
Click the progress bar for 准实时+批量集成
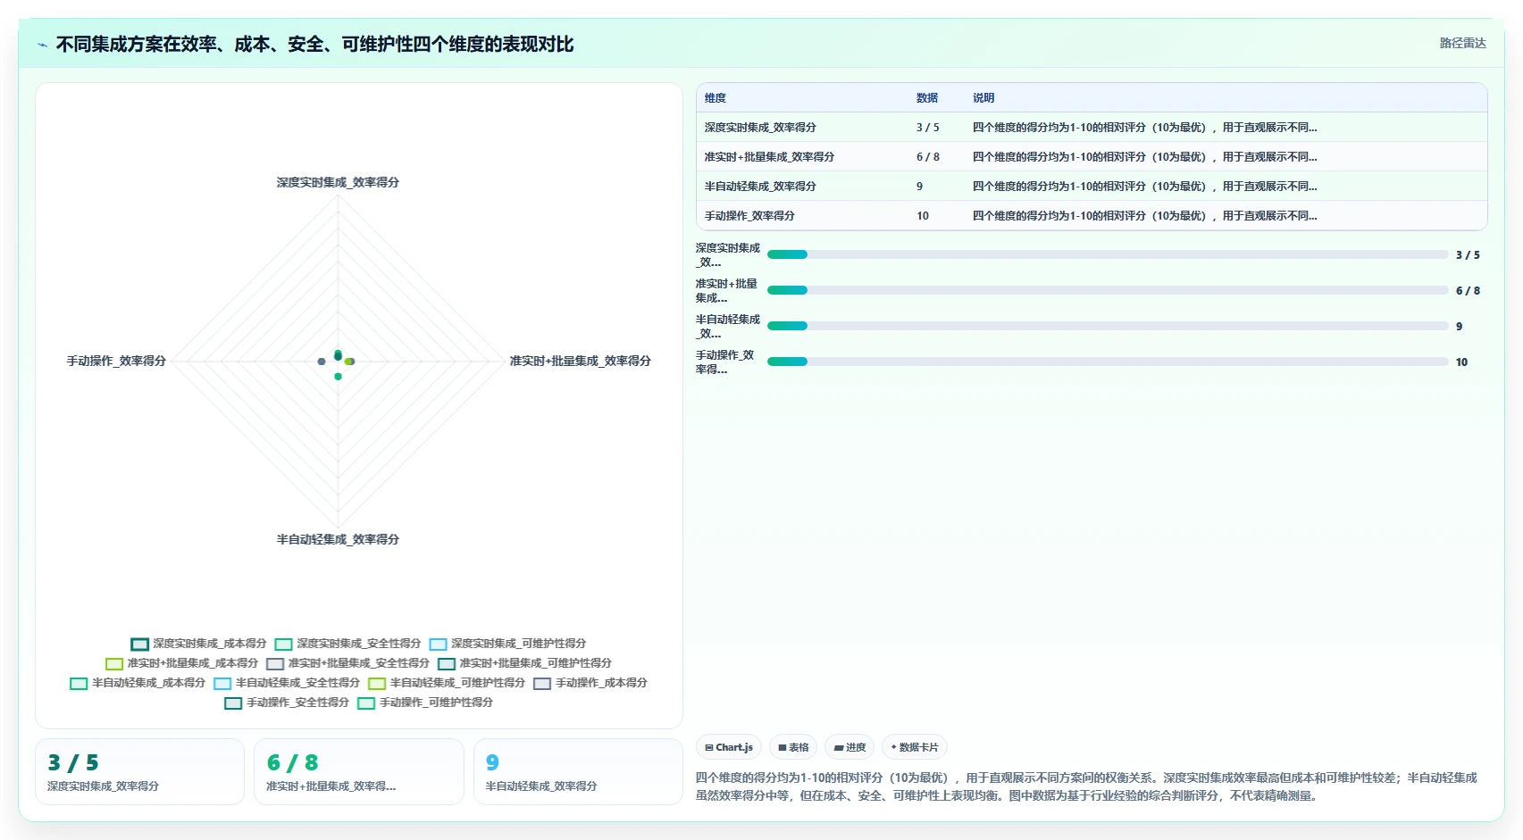click(x=1108, y=290)
